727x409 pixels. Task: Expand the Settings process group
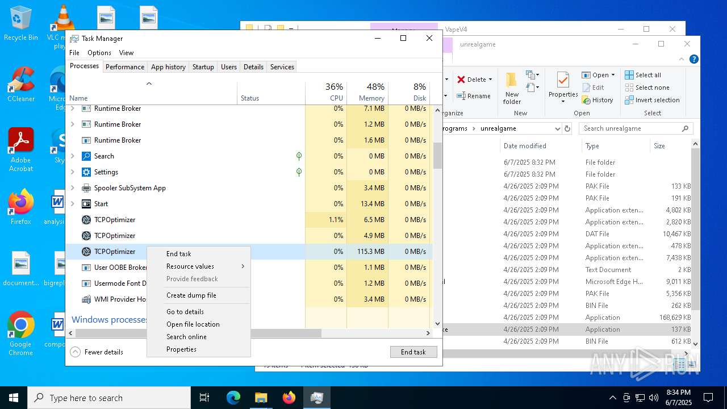click(72, 172)
